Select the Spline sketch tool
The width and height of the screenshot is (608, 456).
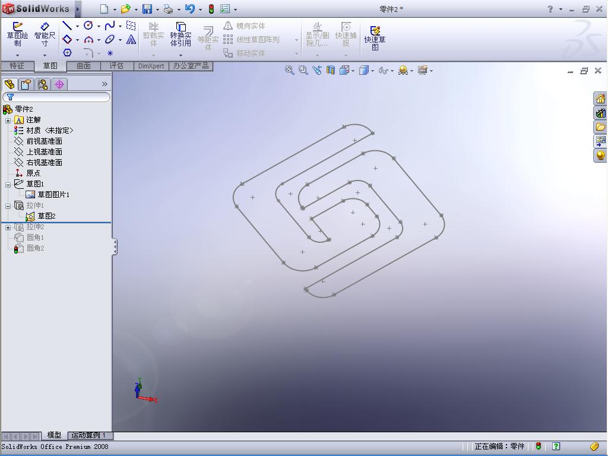tap(110, 26)
